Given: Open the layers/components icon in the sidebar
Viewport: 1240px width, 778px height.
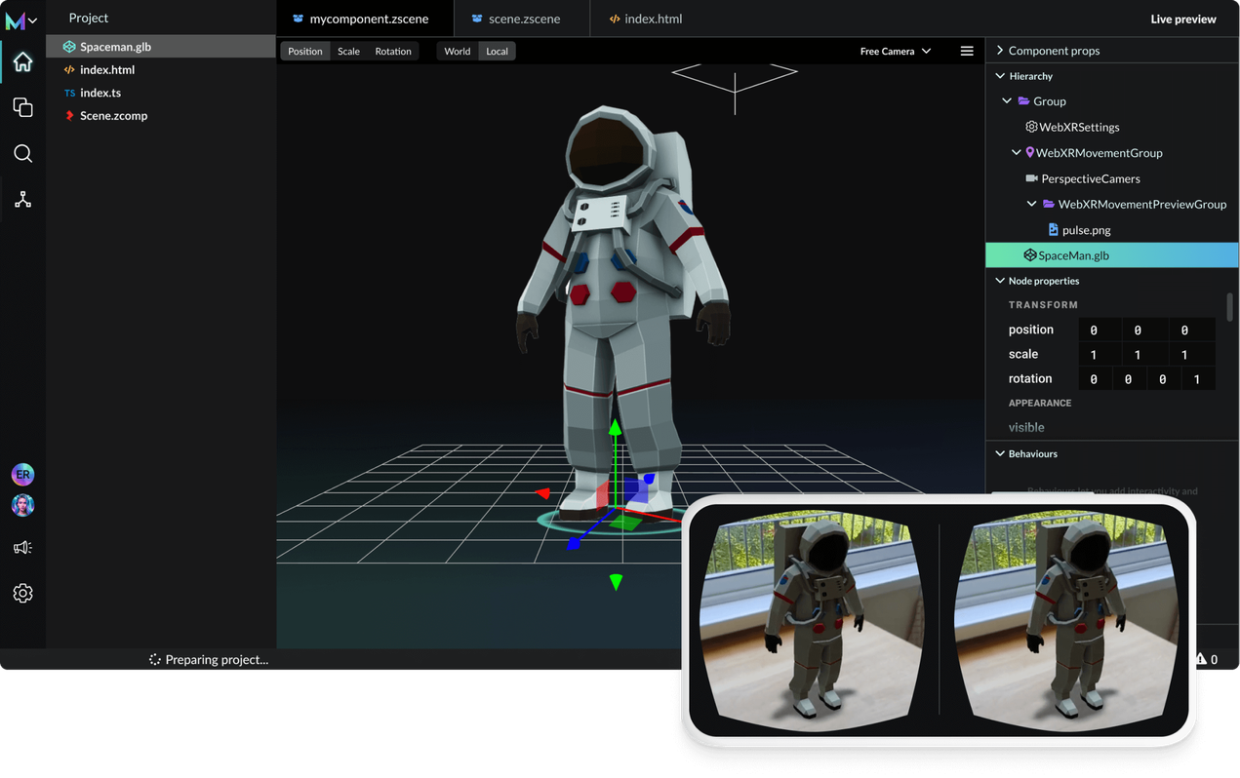Looking at the screenshot, I should tap(22, 107).
